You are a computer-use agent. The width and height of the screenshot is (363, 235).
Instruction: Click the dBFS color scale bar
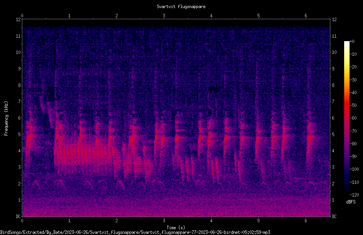346,118
